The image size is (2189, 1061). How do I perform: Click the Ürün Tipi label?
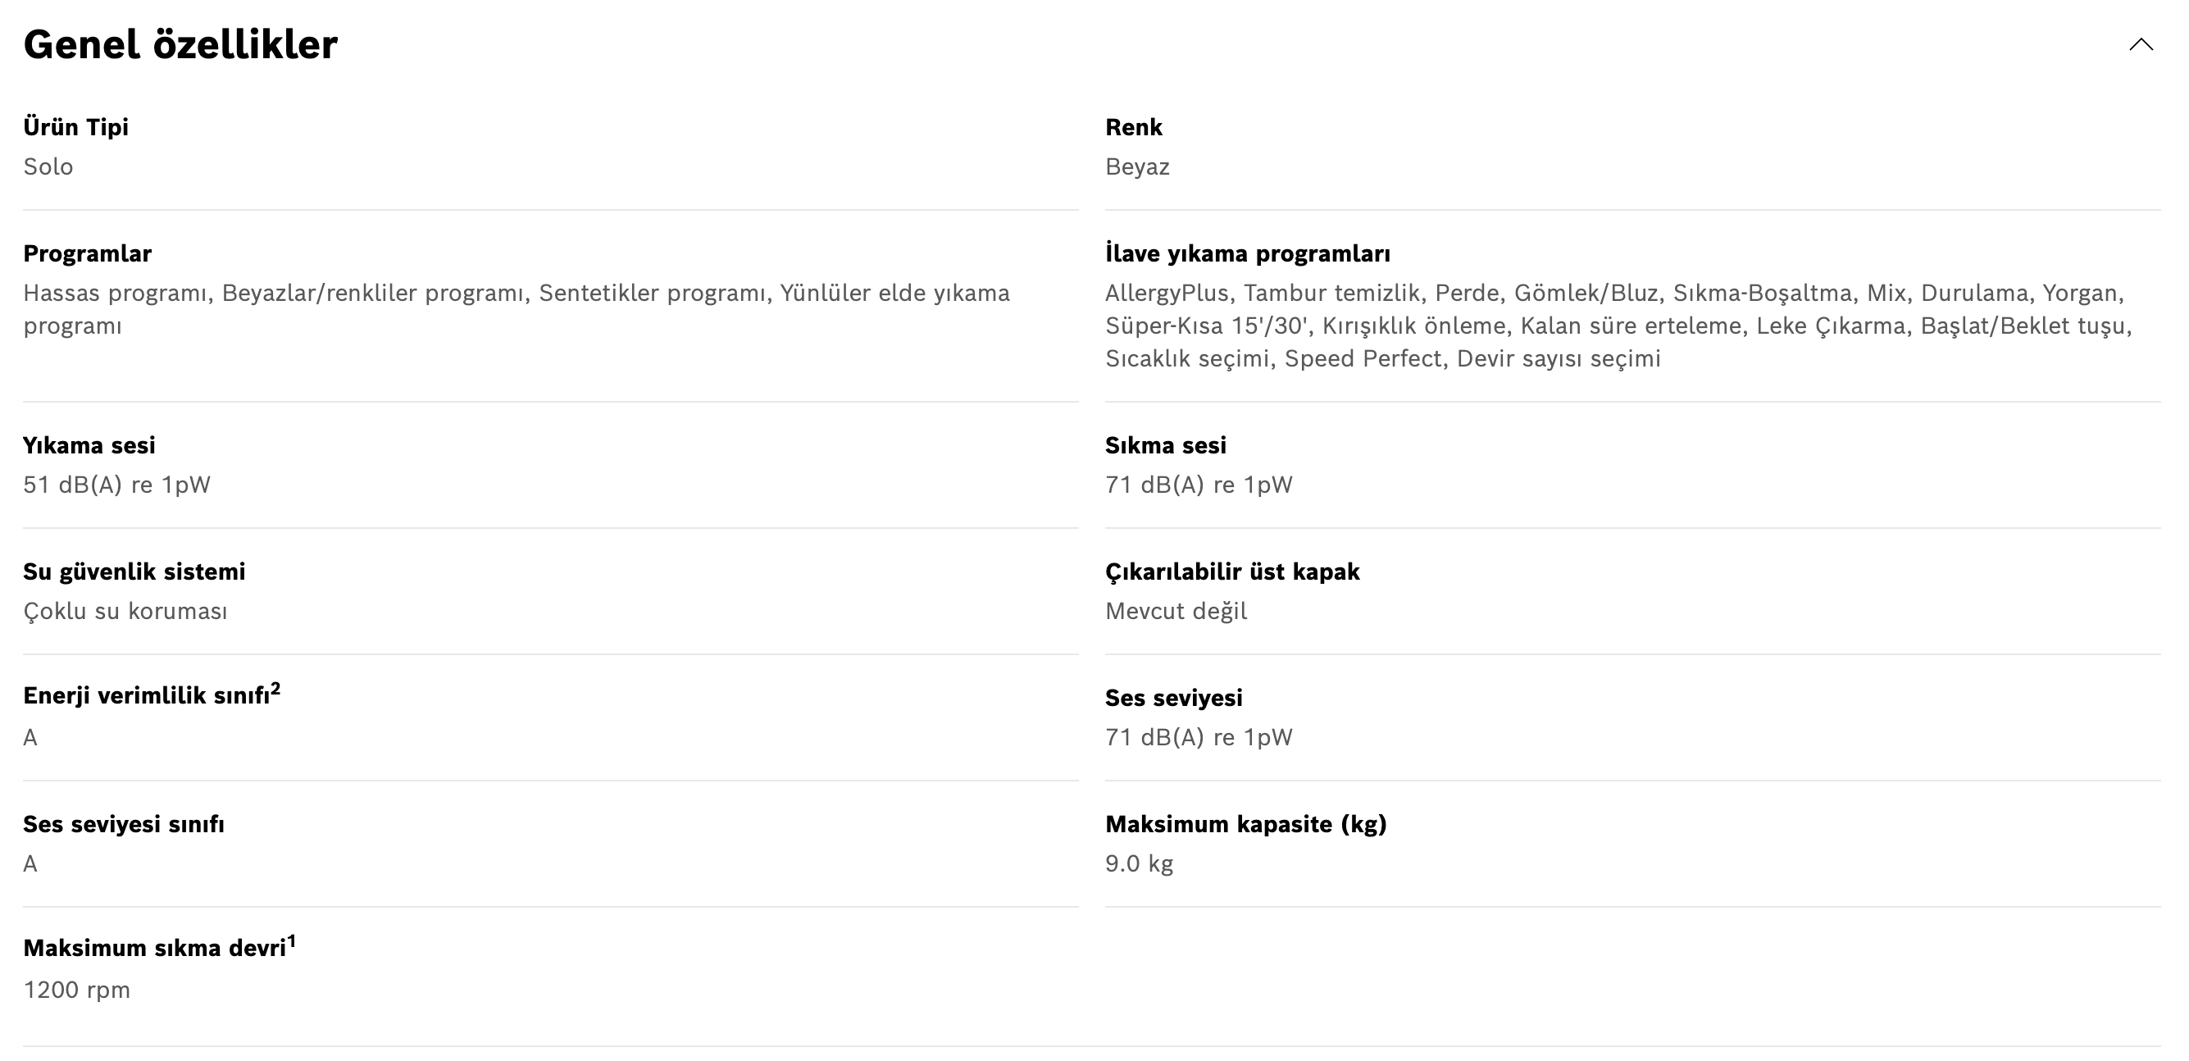[75, 128]
